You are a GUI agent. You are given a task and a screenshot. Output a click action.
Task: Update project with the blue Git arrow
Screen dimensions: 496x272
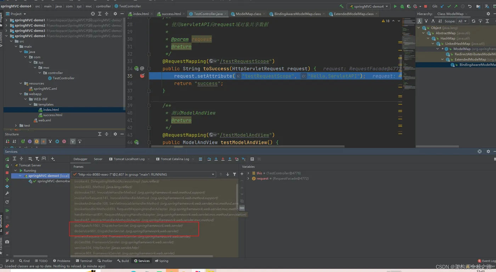click(442, 6)
